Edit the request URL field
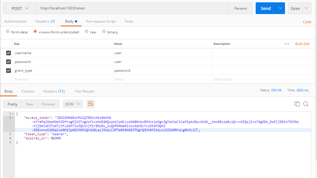This screenshot has width=317, height=178. [x=133, y=8]
